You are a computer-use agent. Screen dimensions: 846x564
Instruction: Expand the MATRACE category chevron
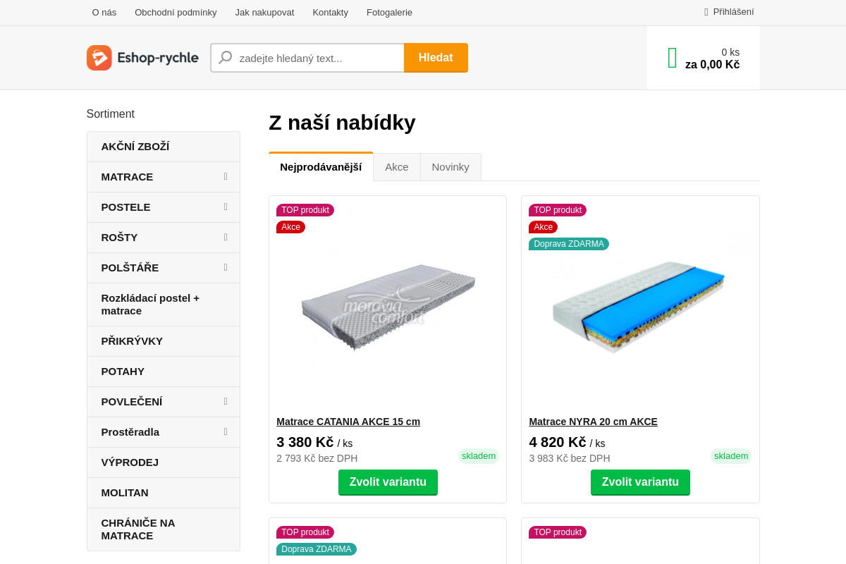click(x=225, y=176)
